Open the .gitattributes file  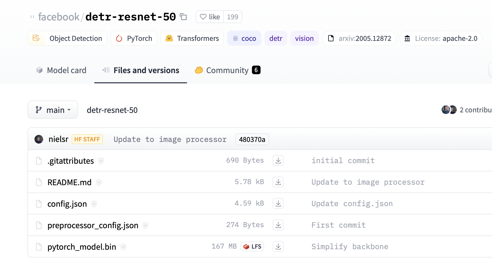(71, 161)
